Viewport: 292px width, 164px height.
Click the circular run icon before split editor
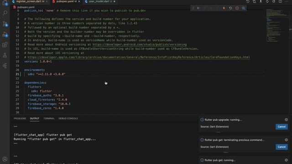[274, 1]
